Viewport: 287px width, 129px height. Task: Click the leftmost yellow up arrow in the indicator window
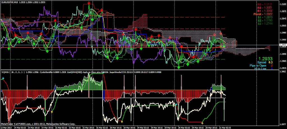(x=52, y=112)
